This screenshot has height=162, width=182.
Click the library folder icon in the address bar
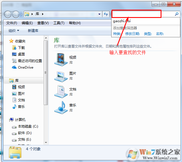tap(27, 14)
